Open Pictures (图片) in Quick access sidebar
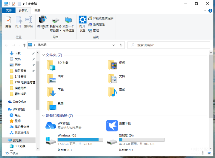This screenshot has width=215, height=158. (x=18, y=65)
